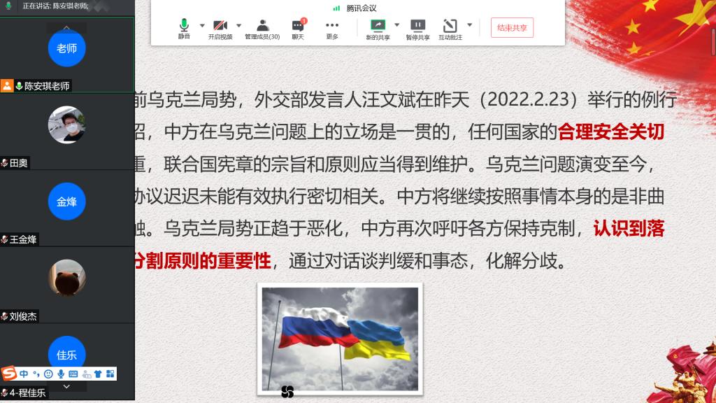Open Sogou skin shirt icon

pos(98,374)
